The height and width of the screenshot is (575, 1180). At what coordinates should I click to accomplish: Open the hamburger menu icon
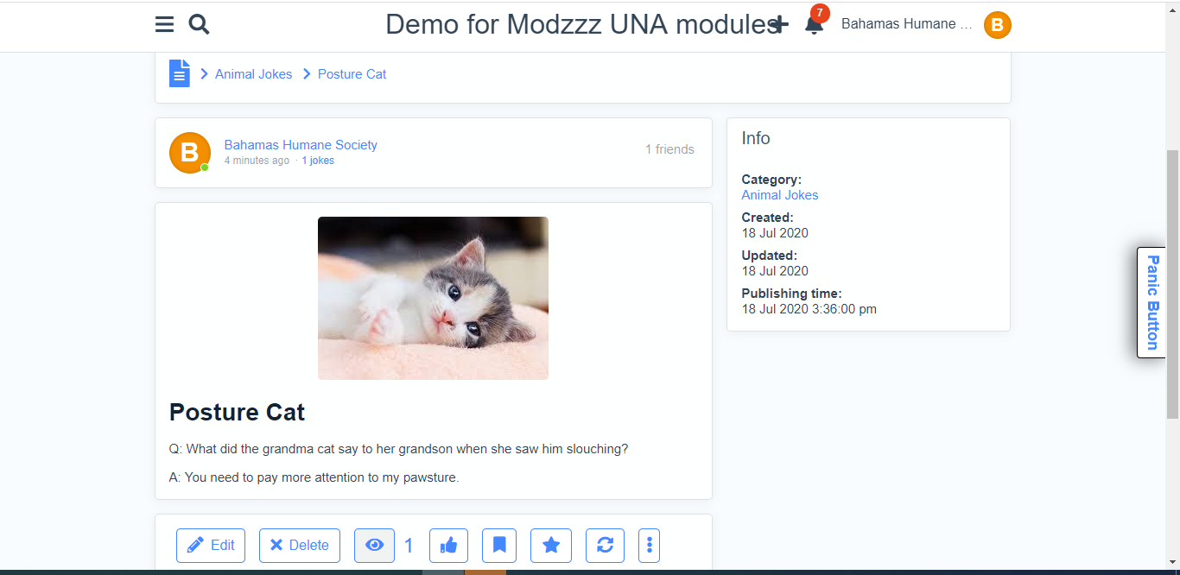tap(165, 24)
